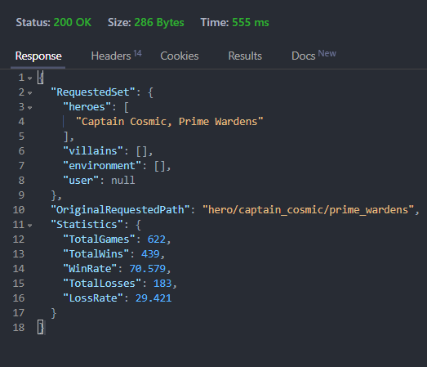
Task: Click the 200 OK status text
Action: pos(73,22)
